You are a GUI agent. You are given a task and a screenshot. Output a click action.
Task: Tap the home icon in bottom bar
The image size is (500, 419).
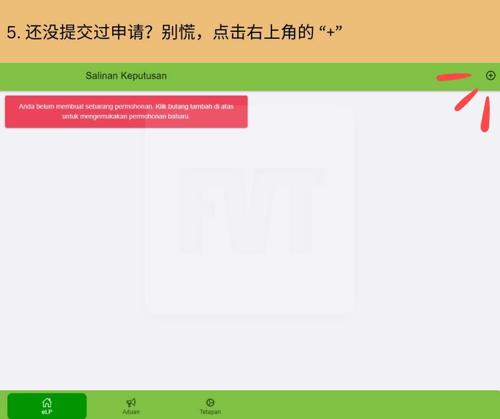coord(47,403)
